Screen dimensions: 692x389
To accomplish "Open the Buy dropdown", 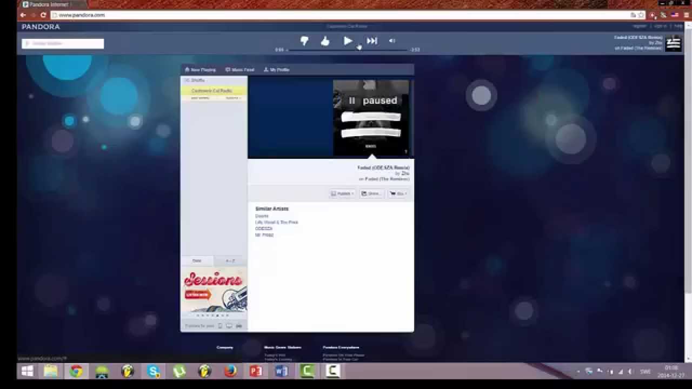I will 398,193.
